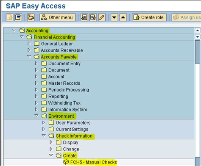Collapse the Environment tree node
This screenshot has height=166, width=201.
(x=36, y=116)
